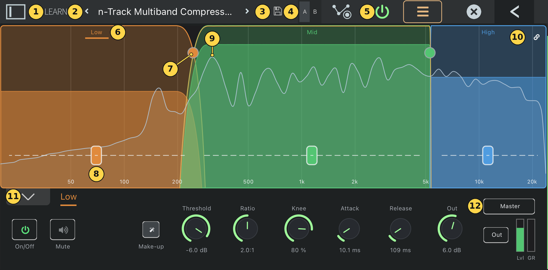Select the A comparison slot
The image size is (548, 270).
click(304, 12)
